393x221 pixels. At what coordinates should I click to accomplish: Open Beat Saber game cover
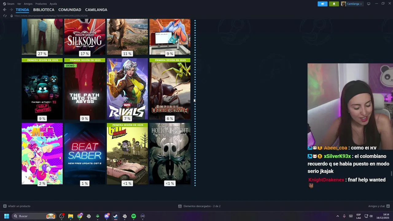85,153
